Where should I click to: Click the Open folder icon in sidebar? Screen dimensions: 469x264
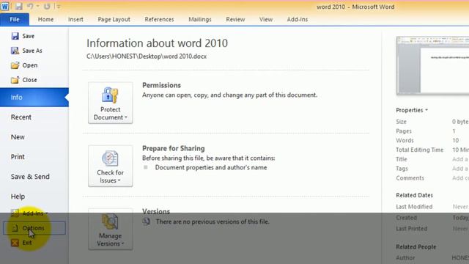[x=15, y=65]
